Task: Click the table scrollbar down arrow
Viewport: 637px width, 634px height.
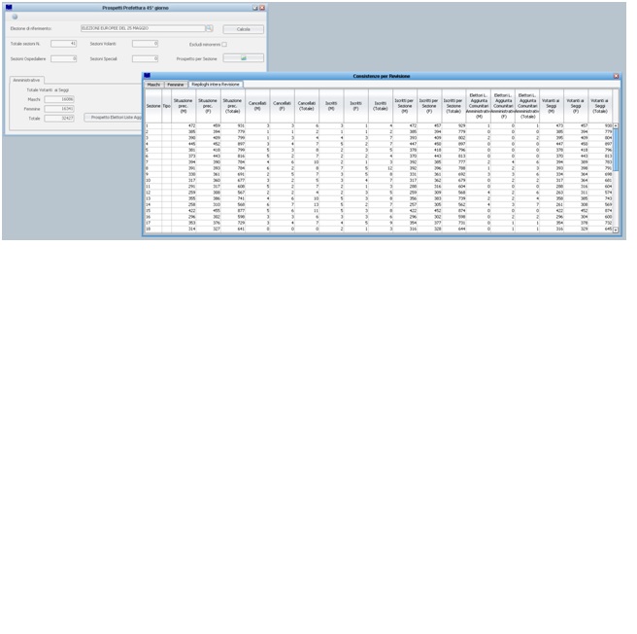Action: (x=616, y=229)
